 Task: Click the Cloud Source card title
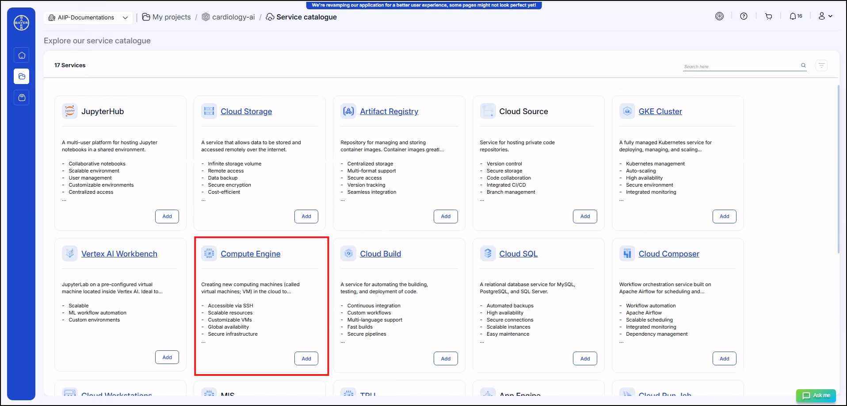[x=523, y=111]
